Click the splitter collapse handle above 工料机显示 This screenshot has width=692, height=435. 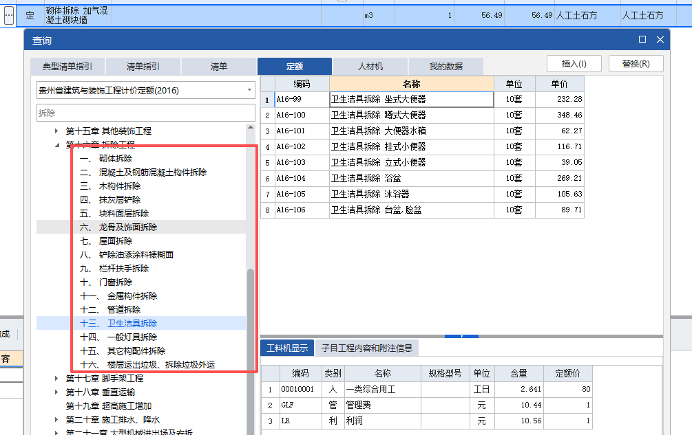[461, 336]
